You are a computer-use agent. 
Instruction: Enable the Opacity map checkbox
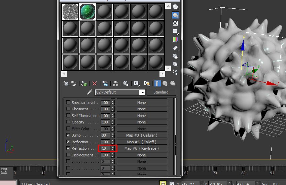[68, 122]
